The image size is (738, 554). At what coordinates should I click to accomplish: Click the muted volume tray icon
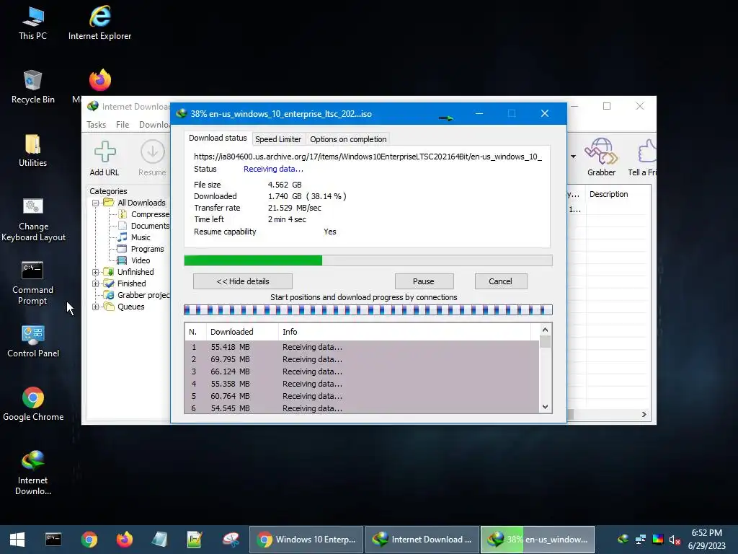(x=675, y=540)
